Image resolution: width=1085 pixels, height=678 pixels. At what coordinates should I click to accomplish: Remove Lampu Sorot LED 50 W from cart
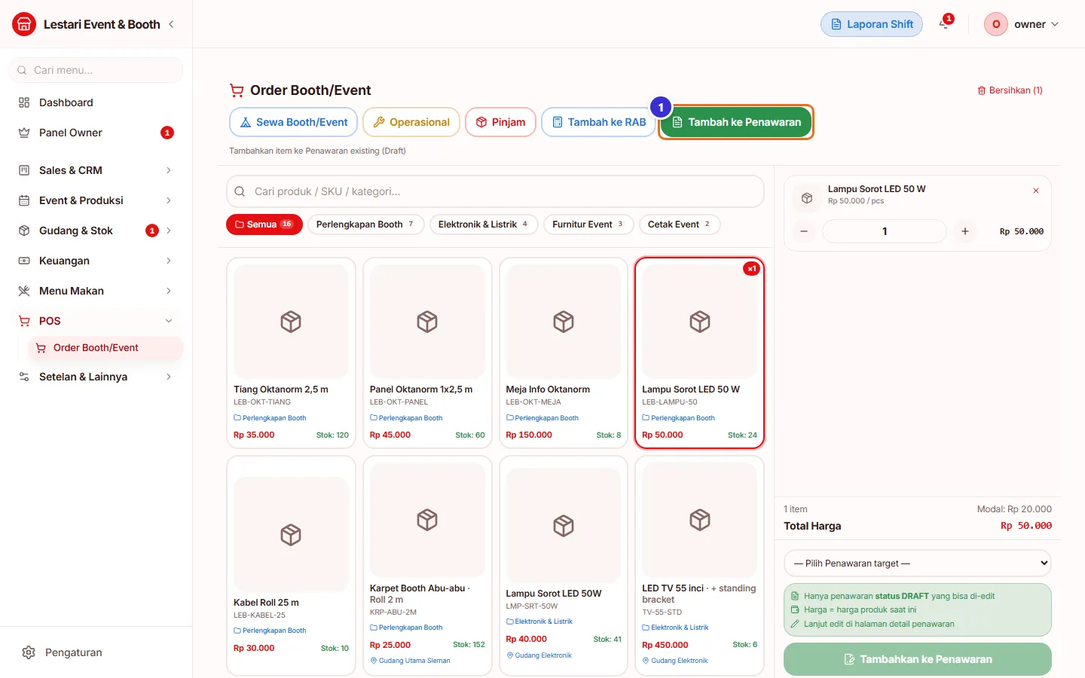click(x=1036, y=191)
